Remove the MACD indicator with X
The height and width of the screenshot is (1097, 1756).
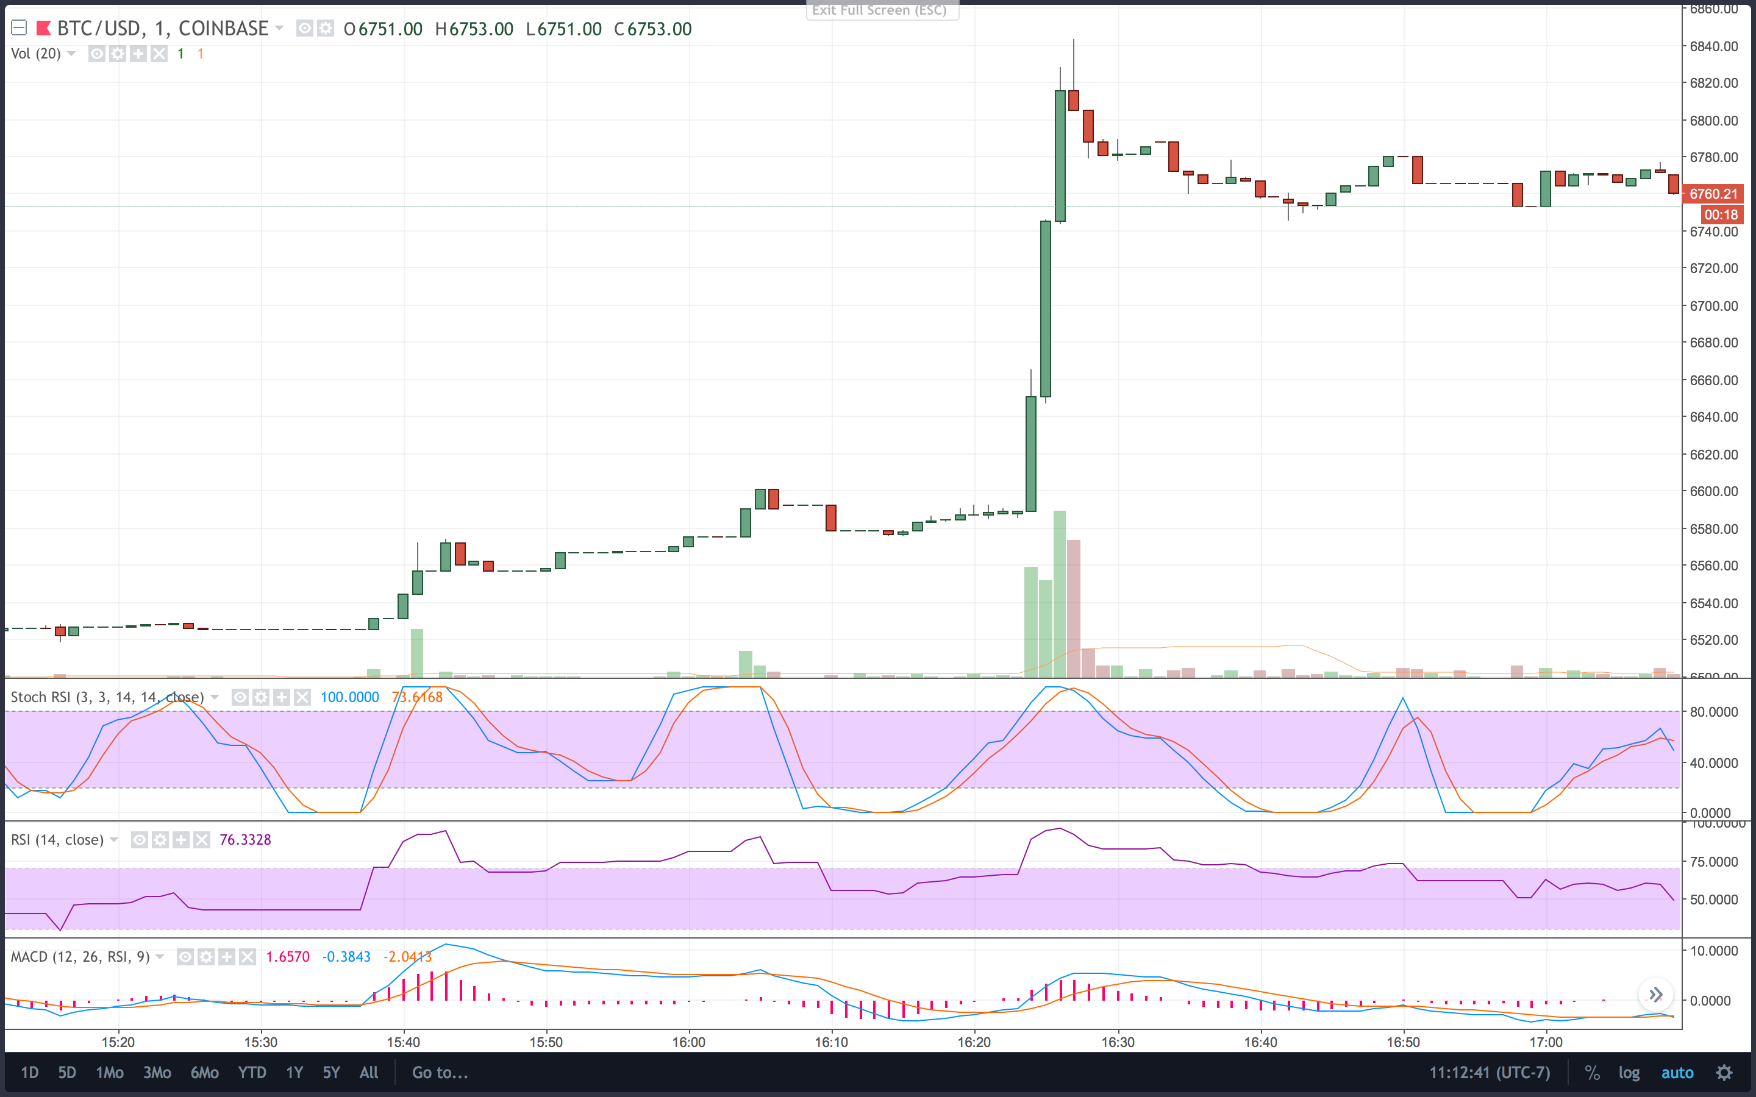point(248,957)
